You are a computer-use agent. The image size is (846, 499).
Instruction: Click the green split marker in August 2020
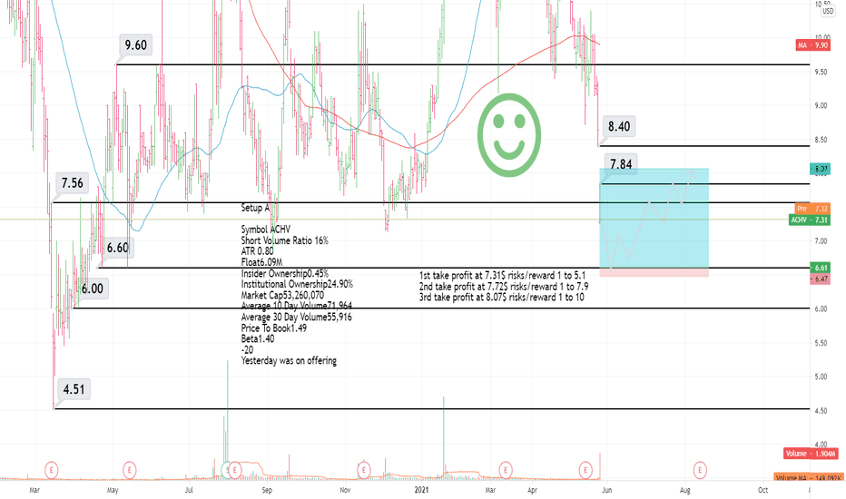[227, 470]
